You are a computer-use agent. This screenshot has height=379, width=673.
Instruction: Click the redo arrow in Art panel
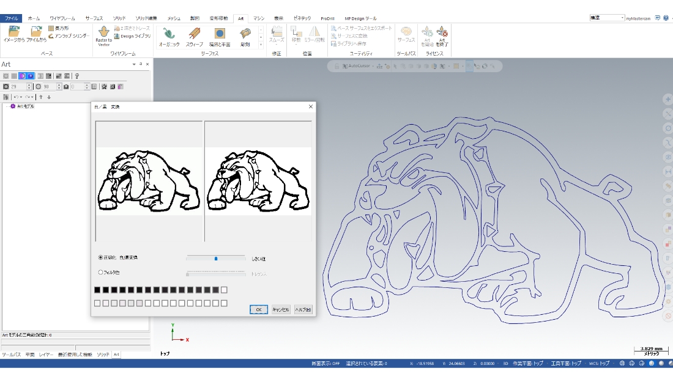28,97
